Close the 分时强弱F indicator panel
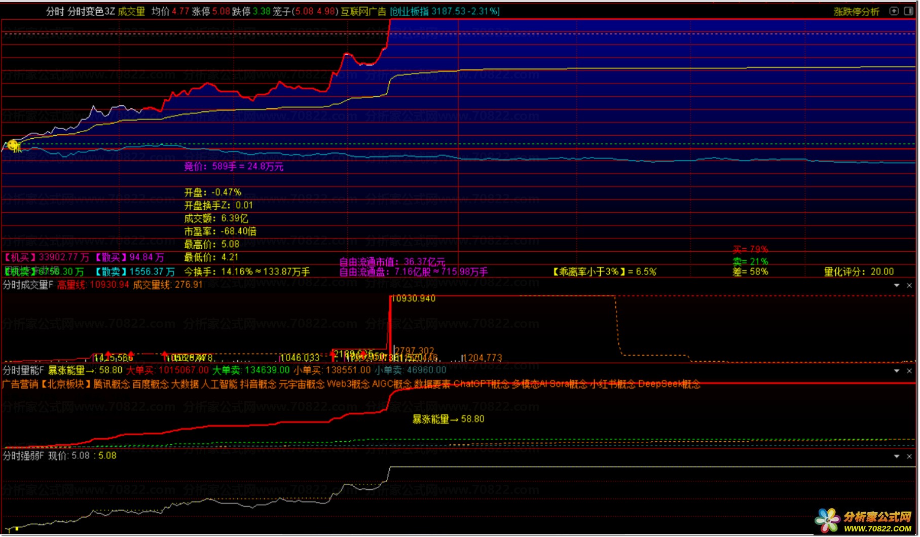The width and height of the screenshot is (920, 537). click(x=909, y=456)
